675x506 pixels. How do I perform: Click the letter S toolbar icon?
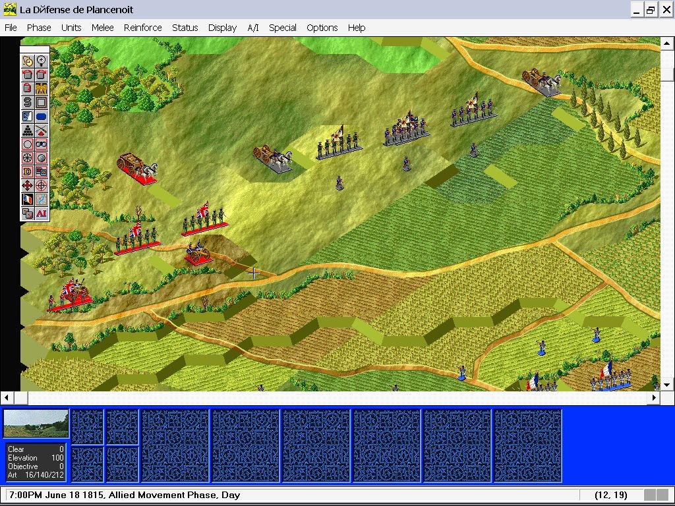pyautogui.click(x=28, y=102)
